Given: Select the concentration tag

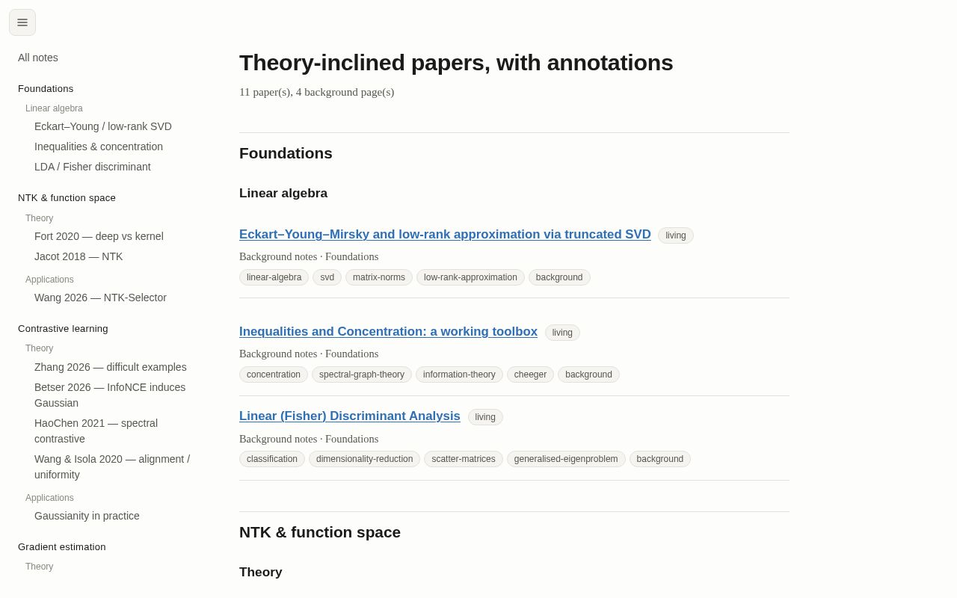Looking at the screenshot, I should pyautogui.click(x=274, y=374).
